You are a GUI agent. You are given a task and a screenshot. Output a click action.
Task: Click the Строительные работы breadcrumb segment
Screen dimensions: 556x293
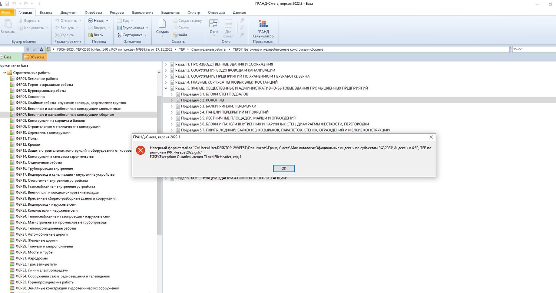point(209,49)
